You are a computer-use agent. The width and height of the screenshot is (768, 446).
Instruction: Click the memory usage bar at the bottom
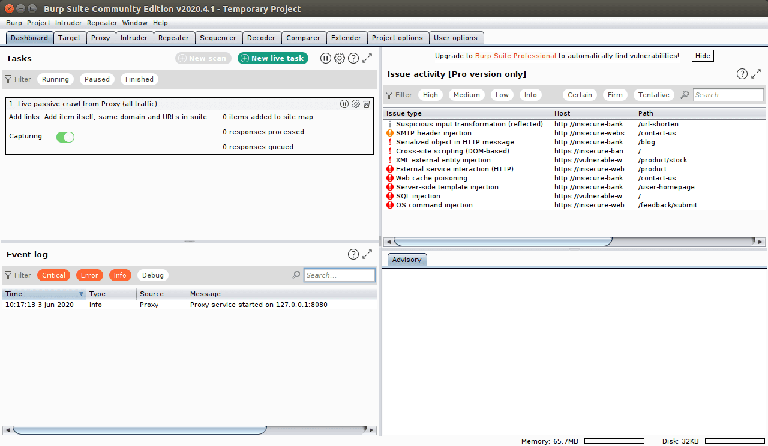tap(613, 441)
